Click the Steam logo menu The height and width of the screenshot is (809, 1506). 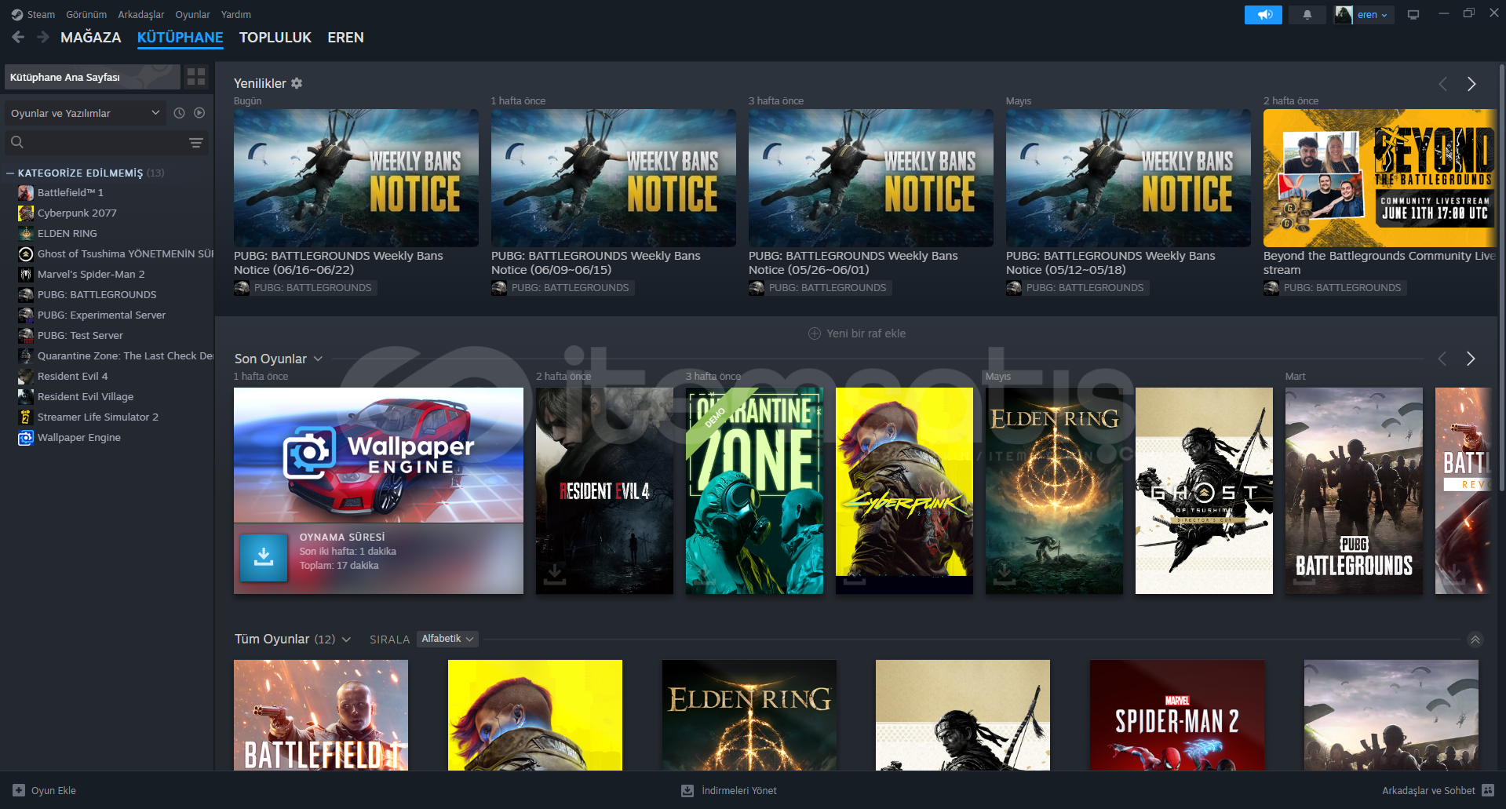click(33, 14)
